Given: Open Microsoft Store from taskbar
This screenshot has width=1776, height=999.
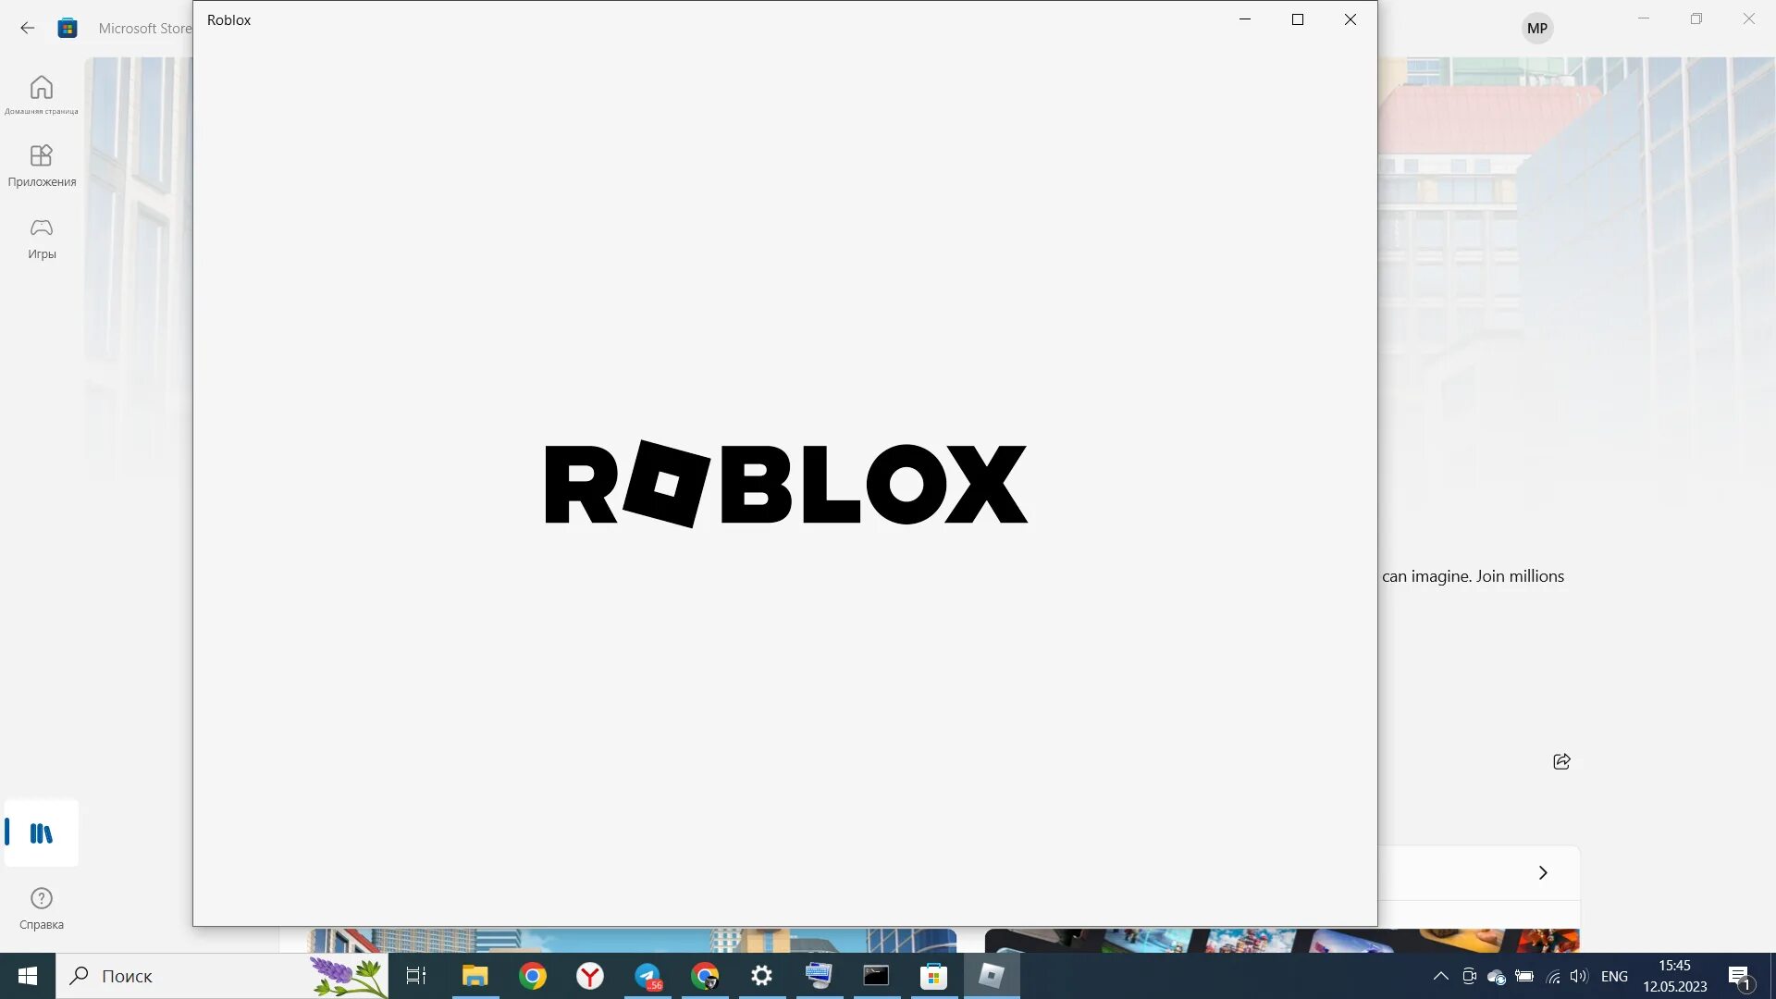Looking at the screenshot, I should pos(933,976).
